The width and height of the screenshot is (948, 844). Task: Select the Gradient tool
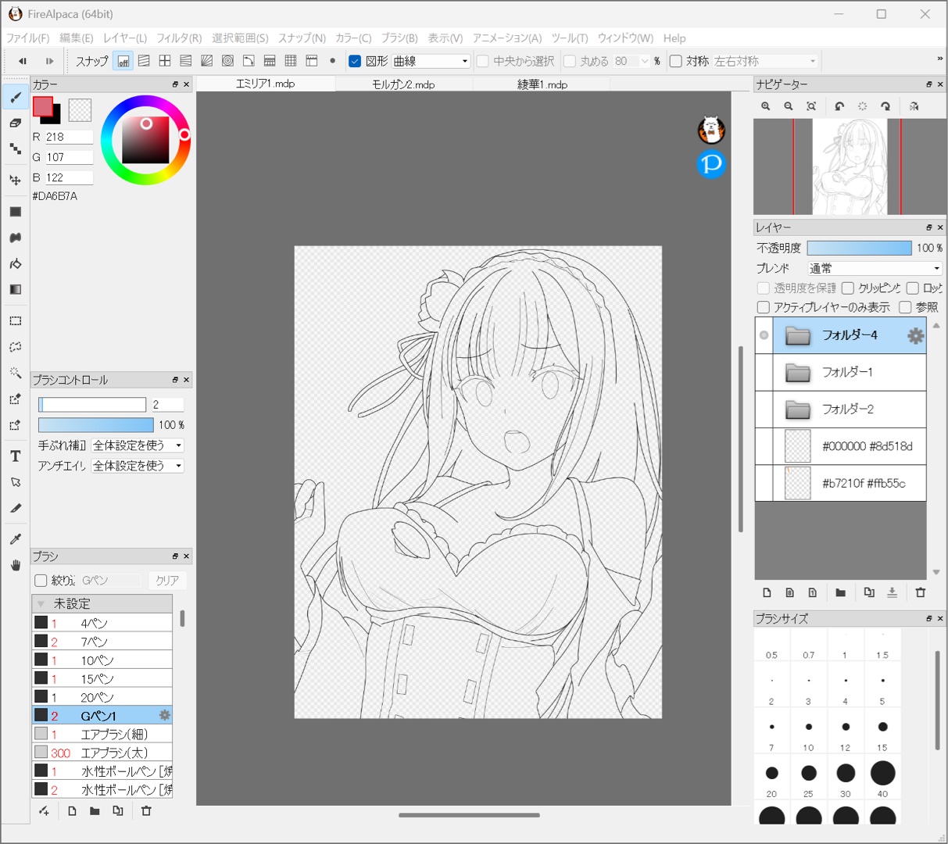point(15,289)
